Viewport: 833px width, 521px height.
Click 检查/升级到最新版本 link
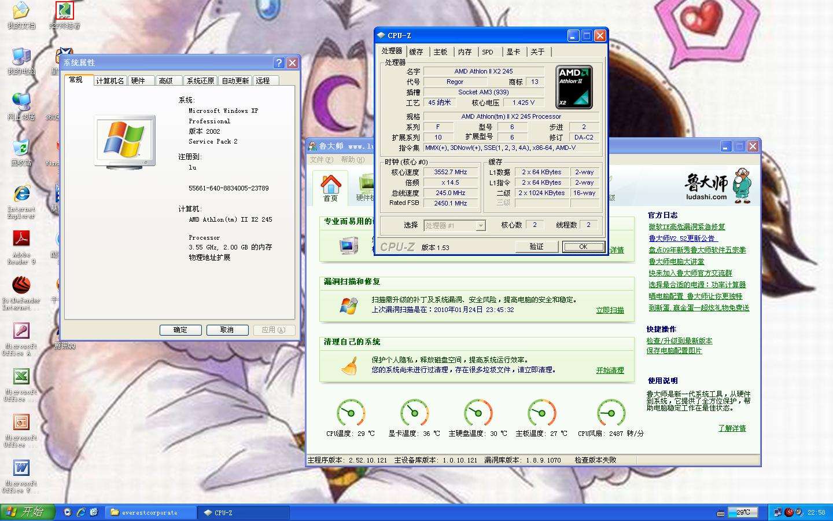[x=679, y=341]
